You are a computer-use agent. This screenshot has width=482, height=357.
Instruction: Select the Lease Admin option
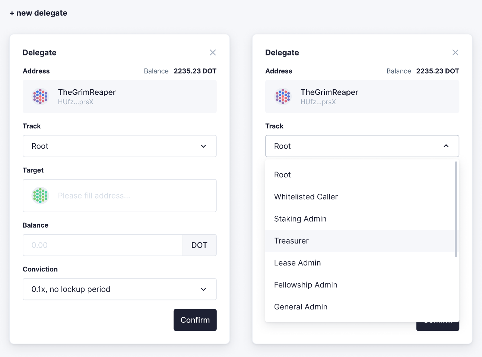(x=297, y=263)
